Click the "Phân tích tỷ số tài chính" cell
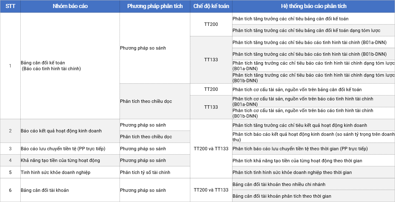395x202 pixels. (145, 172)
